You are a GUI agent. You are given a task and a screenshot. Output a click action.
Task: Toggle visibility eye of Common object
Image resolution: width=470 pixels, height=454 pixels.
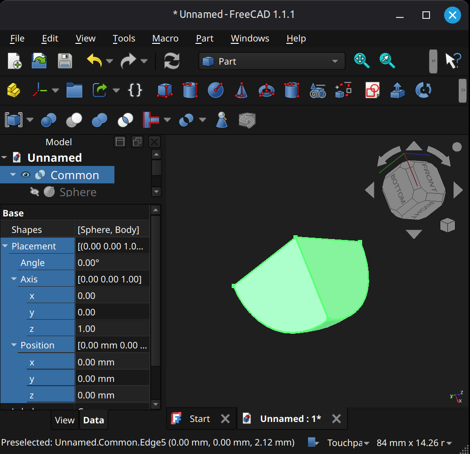[26, 175]
